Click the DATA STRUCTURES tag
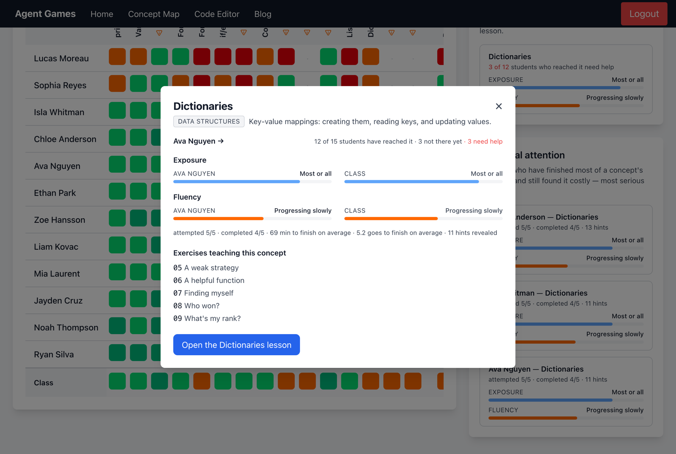The height and width of the screenshot is (454, 676). 209,122
